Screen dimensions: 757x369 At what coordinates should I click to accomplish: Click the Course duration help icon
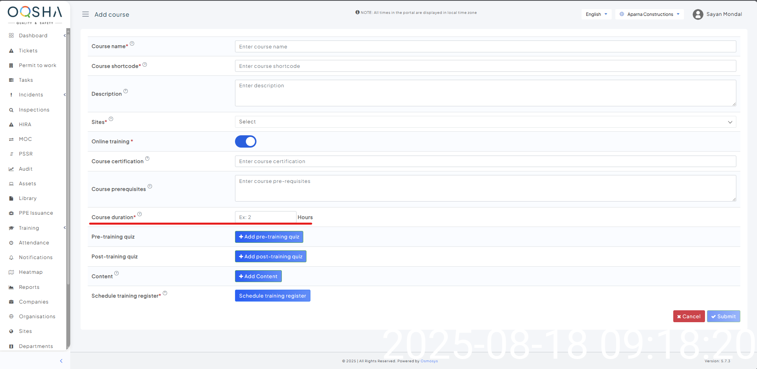pyautogui.click(x=140, y=214)
